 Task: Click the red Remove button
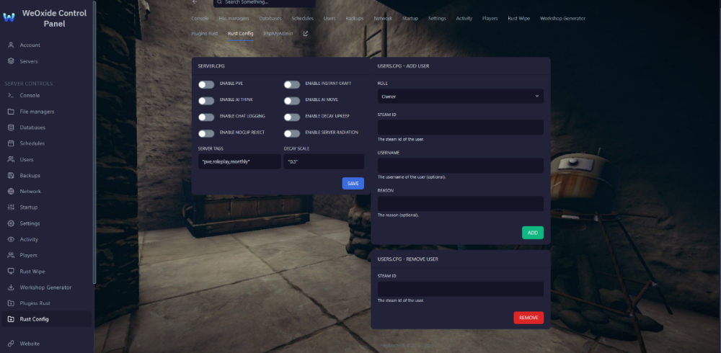(x=528, y=318)
